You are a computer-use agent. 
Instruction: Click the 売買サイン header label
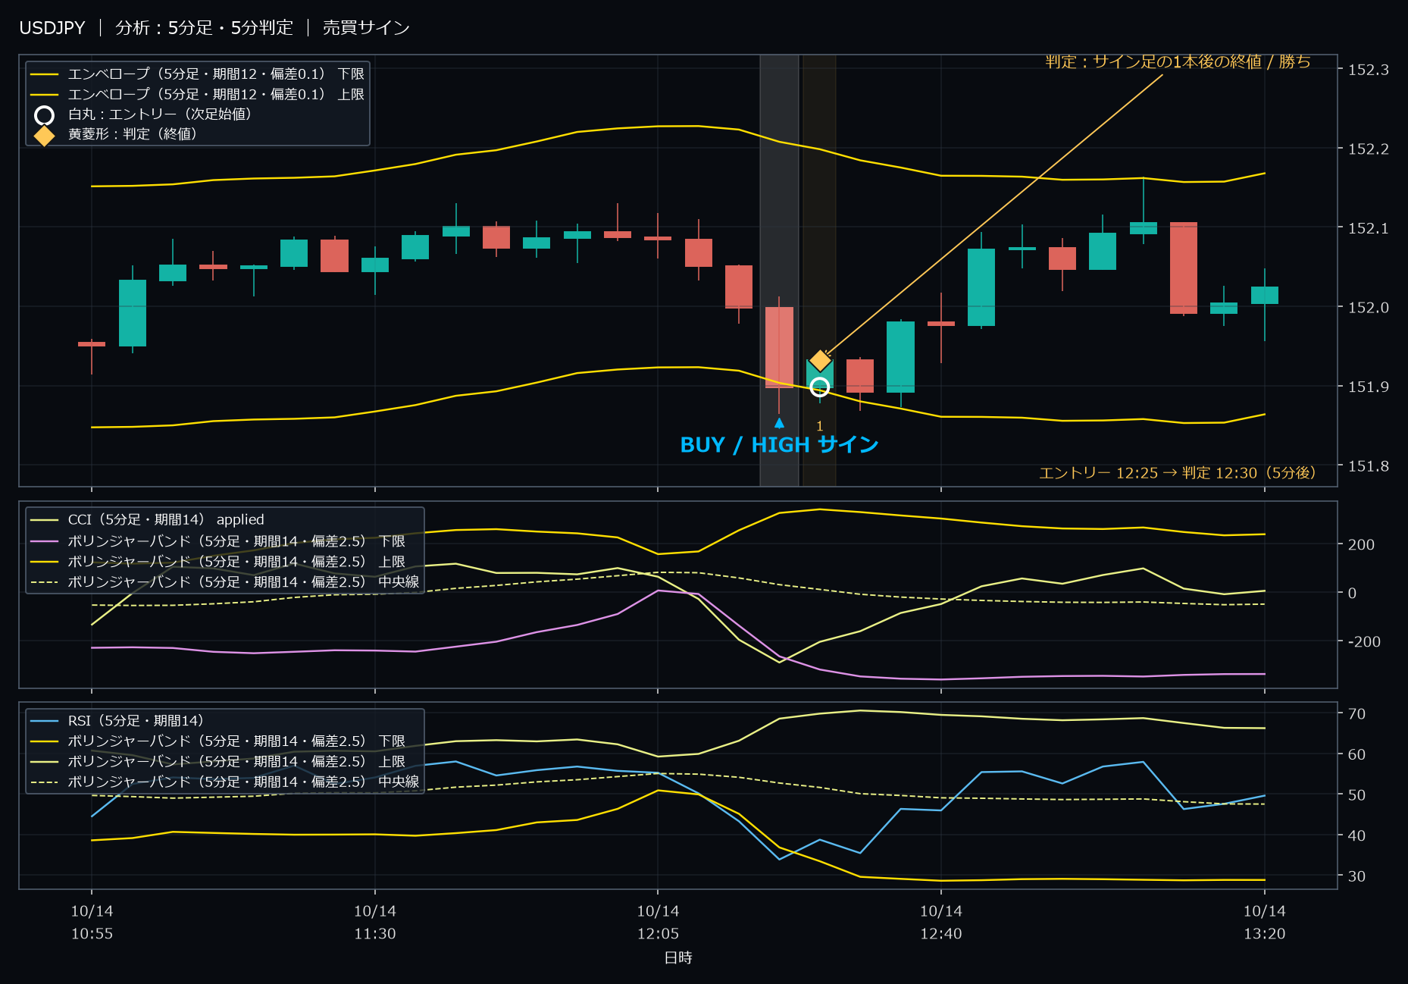(x=366, y=28)
